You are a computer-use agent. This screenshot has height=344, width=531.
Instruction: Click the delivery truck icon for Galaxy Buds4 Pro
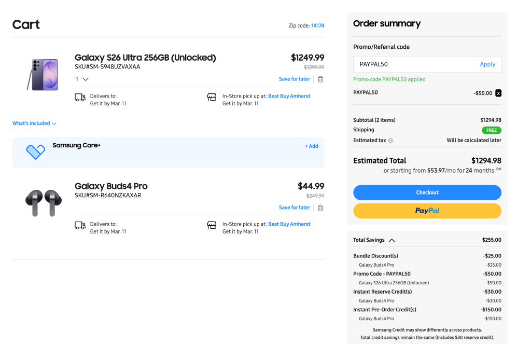80,225
